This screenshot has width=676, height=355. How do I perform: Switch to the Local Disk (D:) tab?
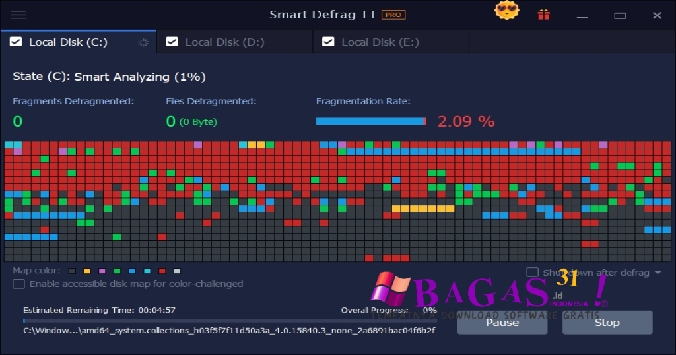click(x=234, y=42)
